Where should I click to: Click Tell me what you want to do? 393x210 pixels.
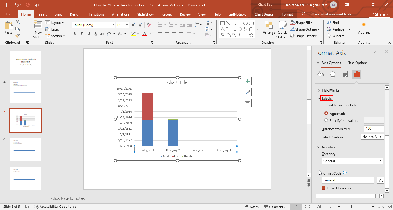coord(330,14)
